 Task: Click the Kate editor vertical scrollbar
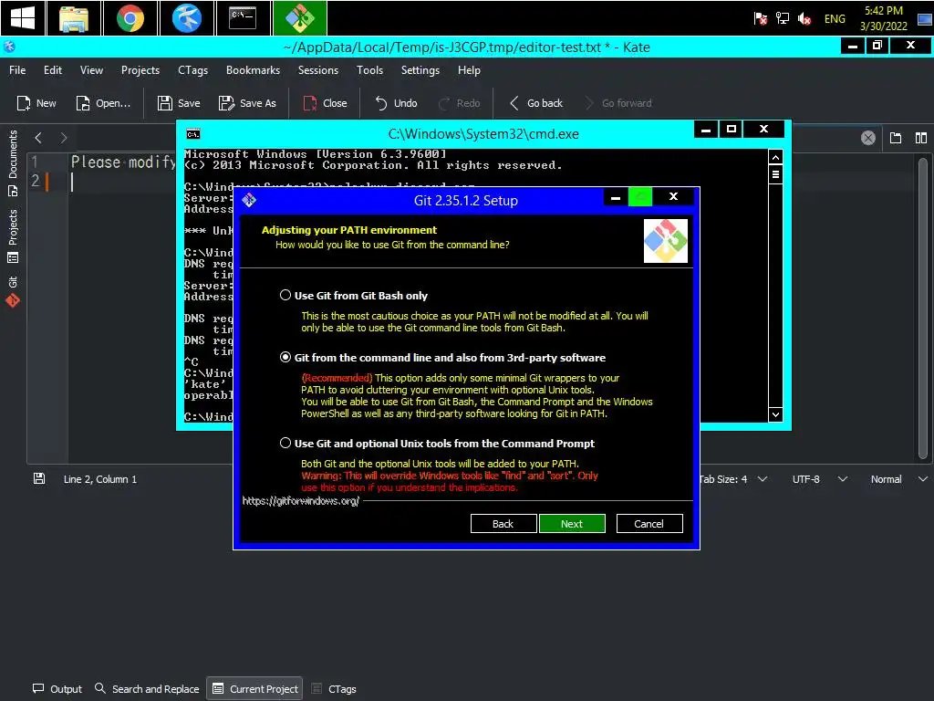(x=923, y=309)
